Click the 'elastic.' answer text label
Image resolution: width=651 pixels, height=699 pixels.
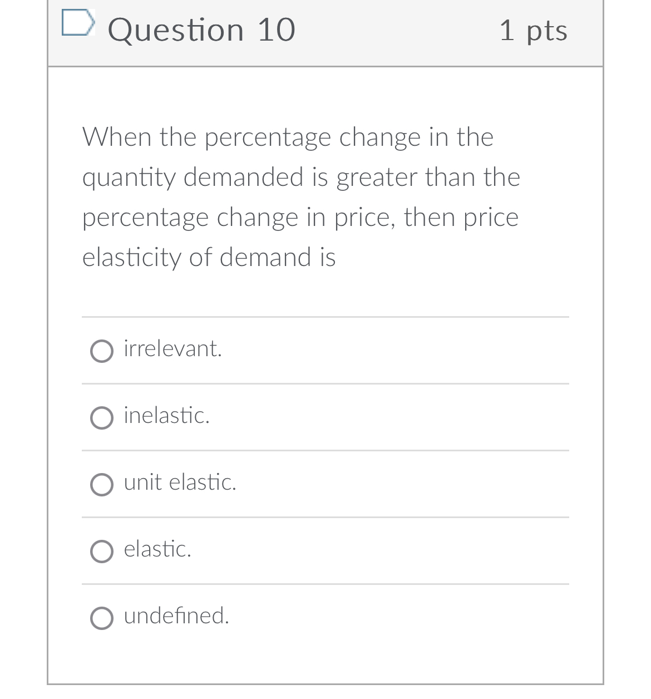coord(157,550)
